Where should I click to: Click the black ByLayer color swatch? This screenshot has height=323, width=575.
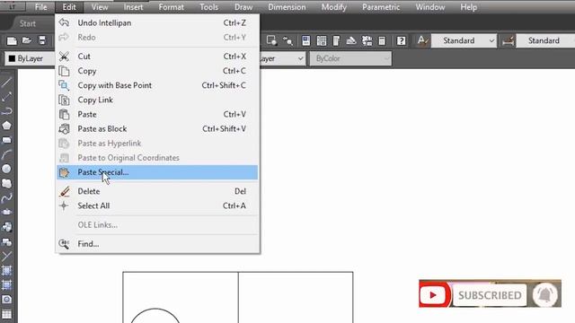click(x=12, y=58)
